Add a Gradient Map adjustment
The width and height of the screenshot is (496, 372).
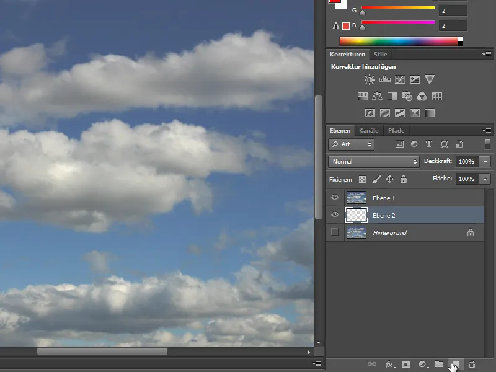(430, 113)
